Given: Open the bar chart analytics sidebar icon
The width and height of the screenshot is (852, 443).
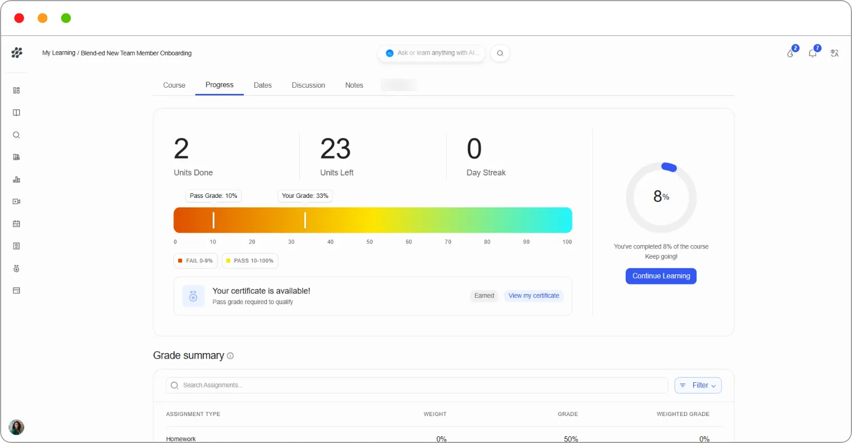Looking at the screenshot, I should point(16,179).
